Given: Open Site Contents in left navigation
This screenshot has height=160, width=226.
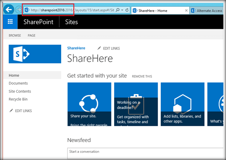Looking at the screenshot, I should 20,91.
